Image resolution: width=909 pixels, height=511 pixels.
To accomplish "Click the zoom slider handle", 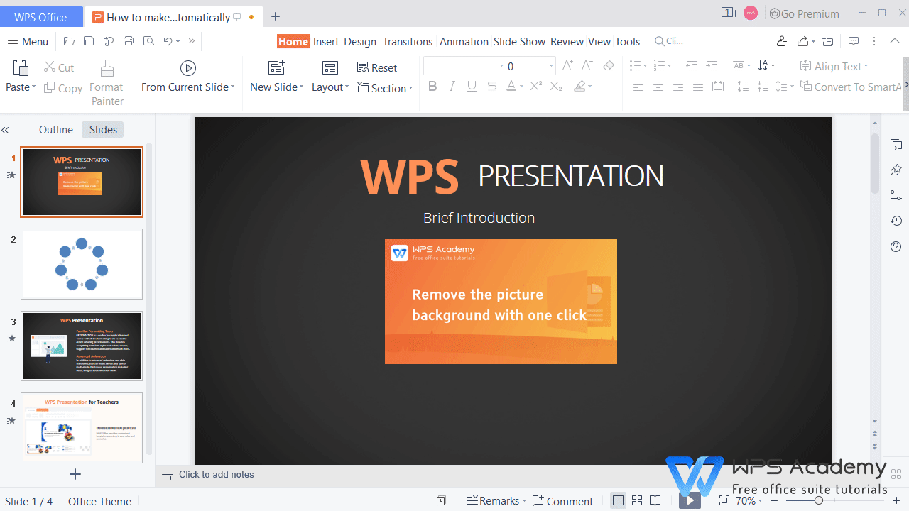I will [x=819, y=501].
